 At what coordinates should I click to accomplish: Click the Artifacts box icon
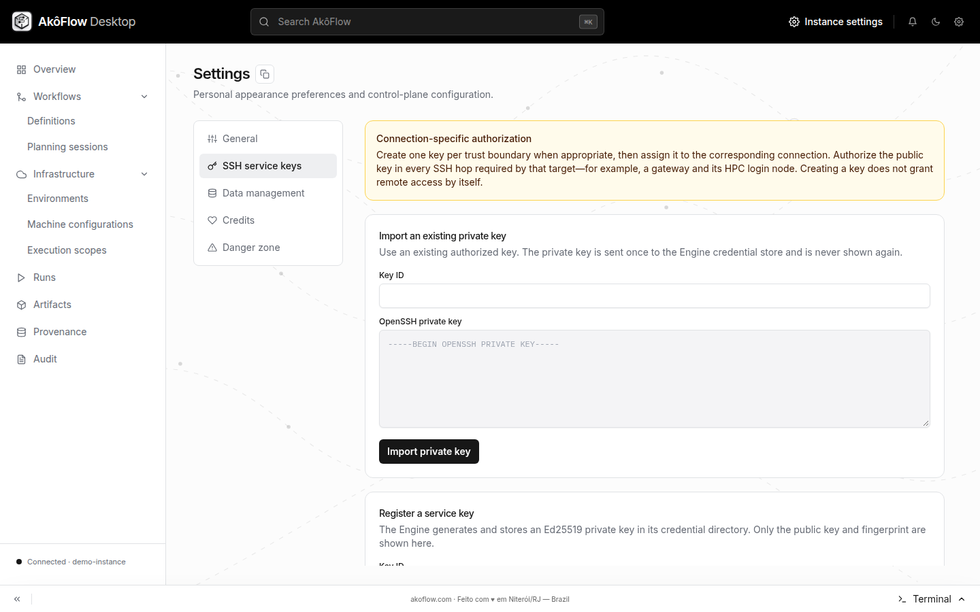(x=22, y=305)
